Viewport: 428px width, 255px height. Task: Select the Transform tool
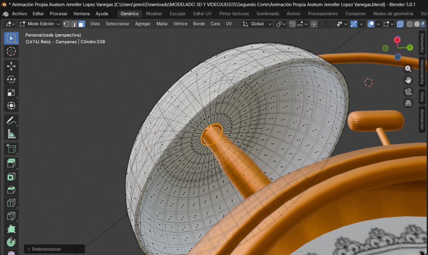coord(11,106)
